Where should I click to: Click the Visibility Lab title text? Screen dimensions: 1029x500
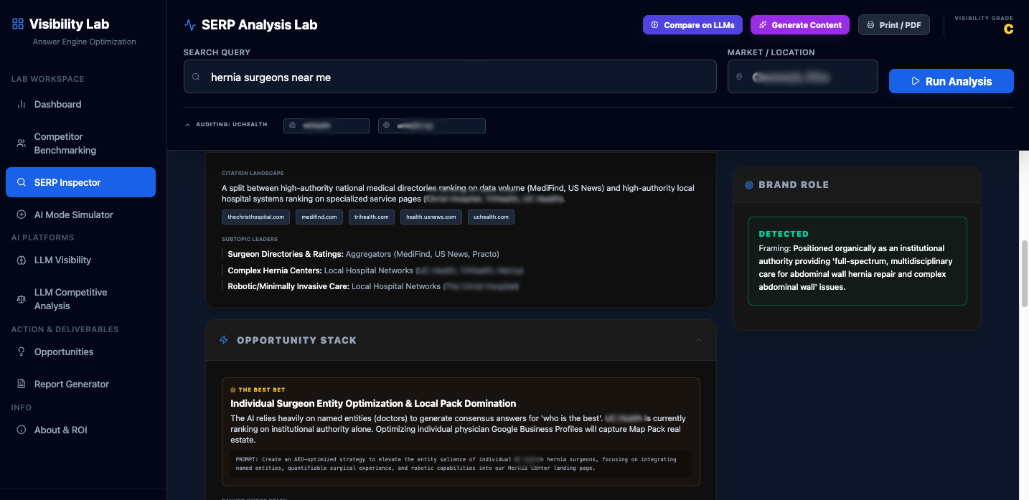(69, 24)
